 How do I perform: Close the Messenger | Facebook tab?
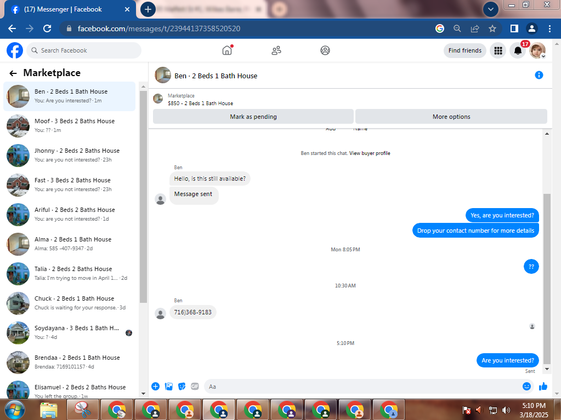click(x=127, y=9)
